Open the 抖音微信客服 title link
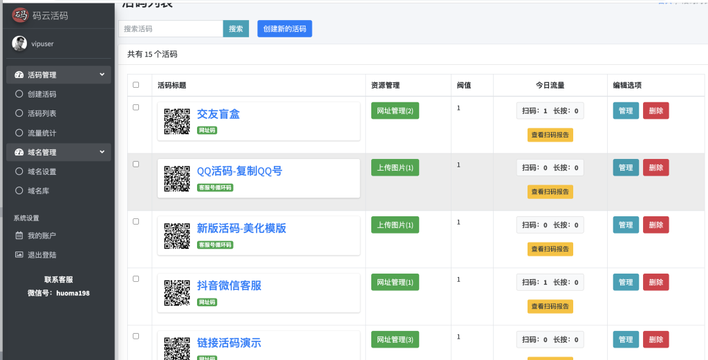 [229, 285]
